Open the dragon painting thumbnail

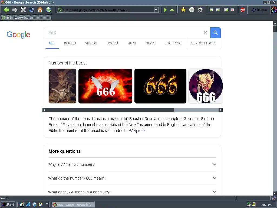coord(62,86)
